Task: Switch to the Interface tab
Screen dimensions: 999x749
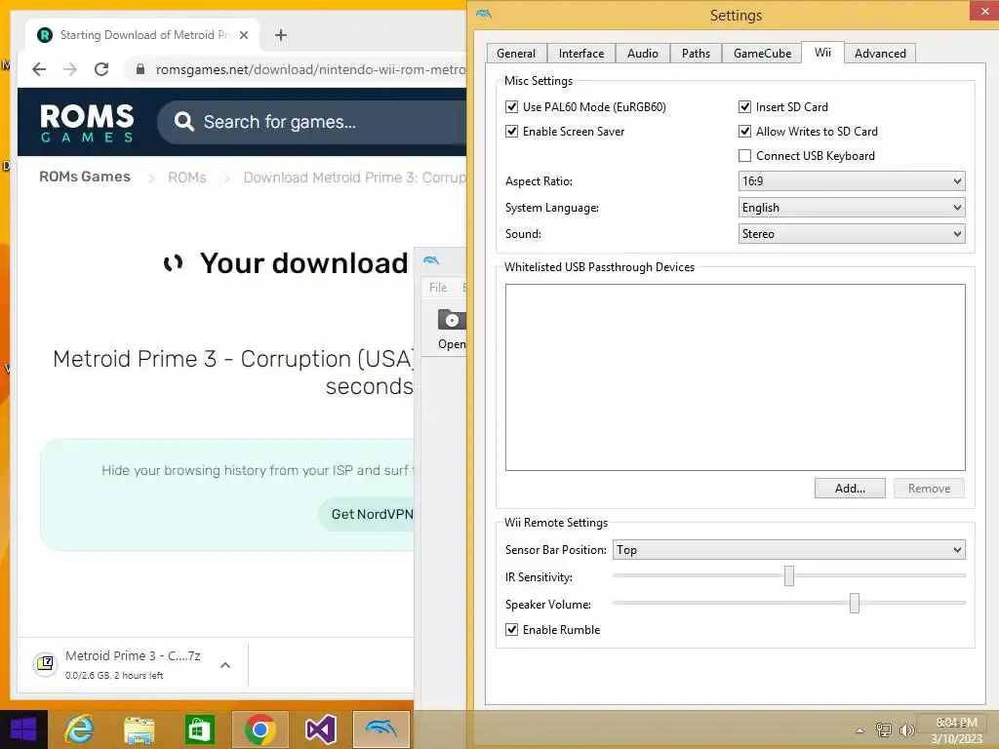Action: click(x=581, y=54)
